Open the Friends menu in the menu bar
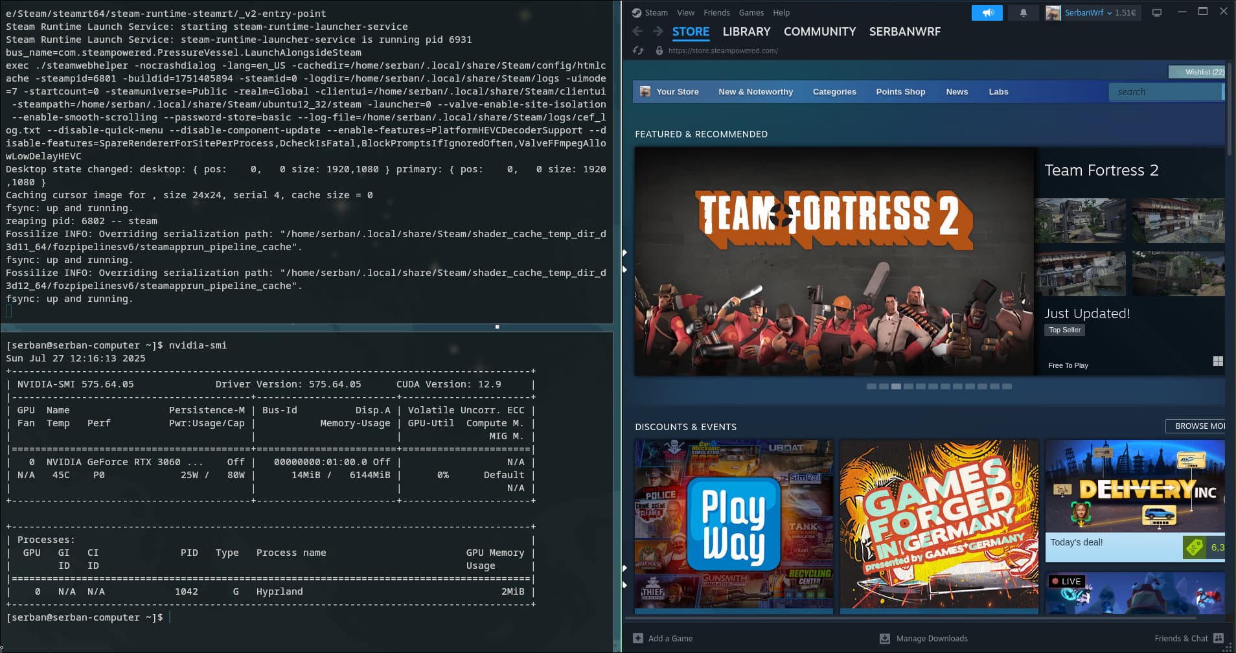The height and width of the screenshot is (653, 1236). click(x=716, y=13)
